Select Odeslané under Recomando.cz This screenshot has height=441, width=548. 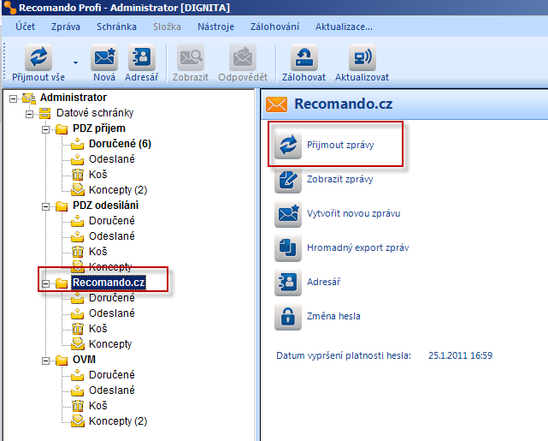(112, 313)
